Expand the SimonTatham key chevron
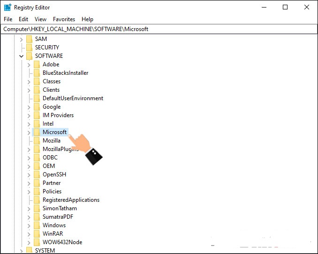 pyautogui.click(x=29, y=209)
